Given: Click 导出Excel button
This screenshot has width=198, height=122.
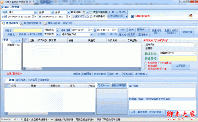Looking at the screenshot, I should [x=104, y=86].
